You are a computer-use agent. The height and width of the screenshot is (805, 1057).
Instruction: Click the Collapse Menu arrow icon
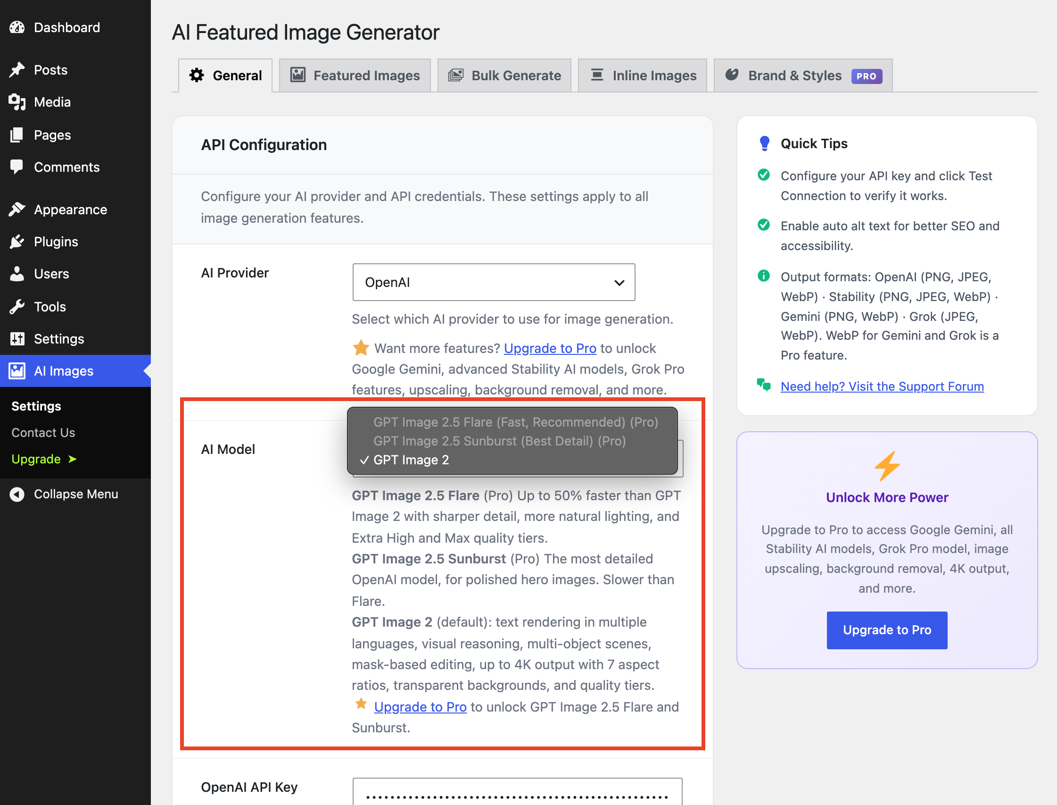click(17, 494)
